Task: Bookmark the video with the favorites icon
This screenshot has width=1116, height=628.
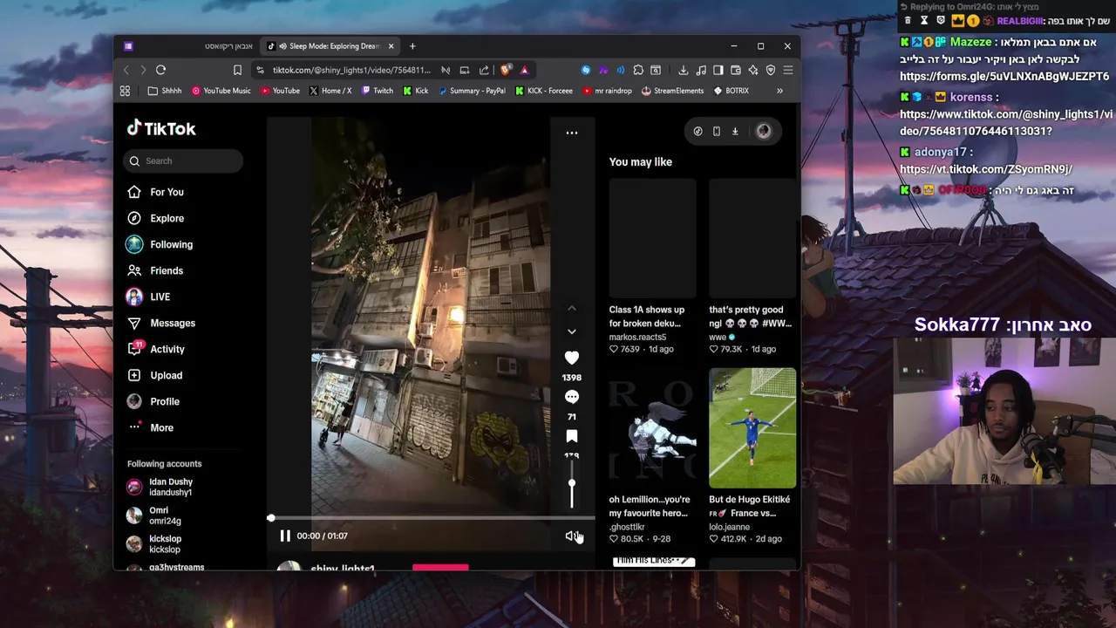Action: [x=572, y=436]
